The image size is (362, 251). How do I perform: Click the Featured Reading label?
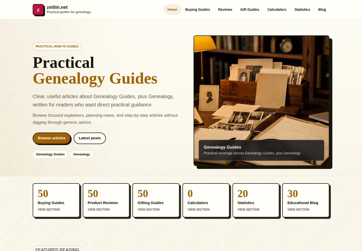(57, 249)
